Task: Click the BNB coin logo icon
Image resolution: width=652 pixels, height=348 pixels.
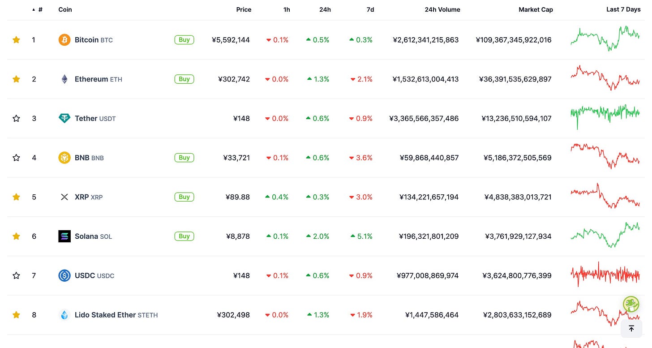Action: point(64,158)
